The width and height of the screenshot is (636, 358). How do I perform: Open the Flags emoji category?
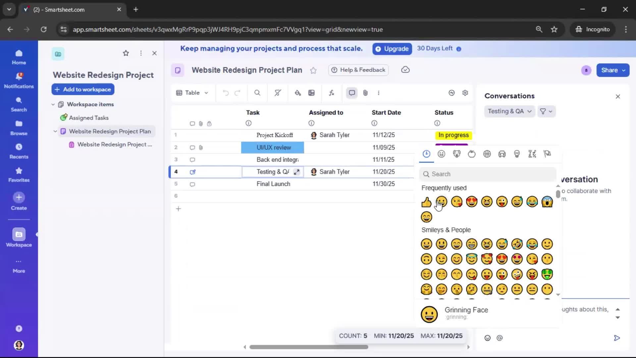tap(547, 154)
